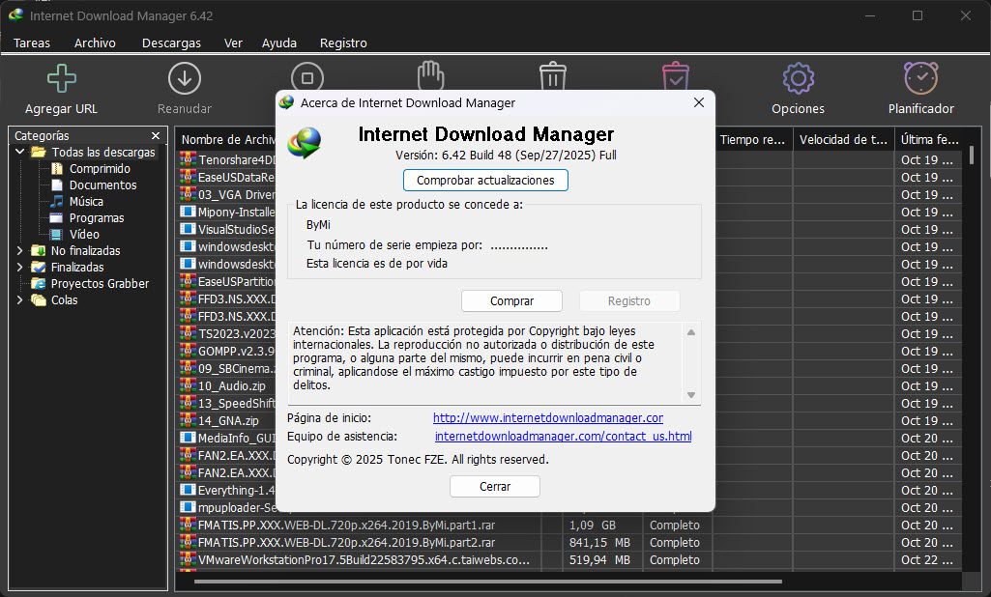Collapse the Todas las descargas tree
Screen dimensions: 991x597
(19, 152)
